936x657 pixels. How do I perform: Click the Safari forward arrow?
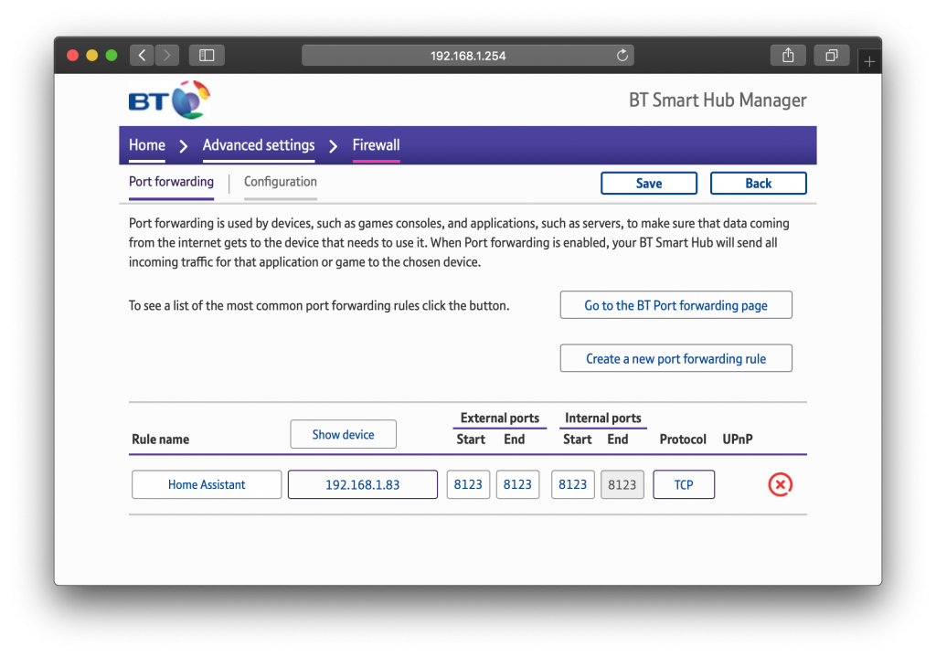(x=167, y=56)
